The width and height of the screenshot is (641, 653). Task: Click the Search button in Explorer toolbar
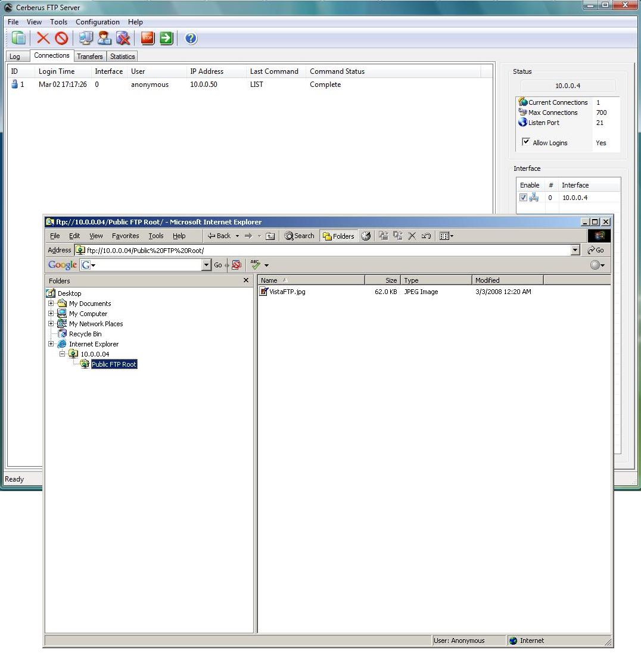[x=299, y=236]
